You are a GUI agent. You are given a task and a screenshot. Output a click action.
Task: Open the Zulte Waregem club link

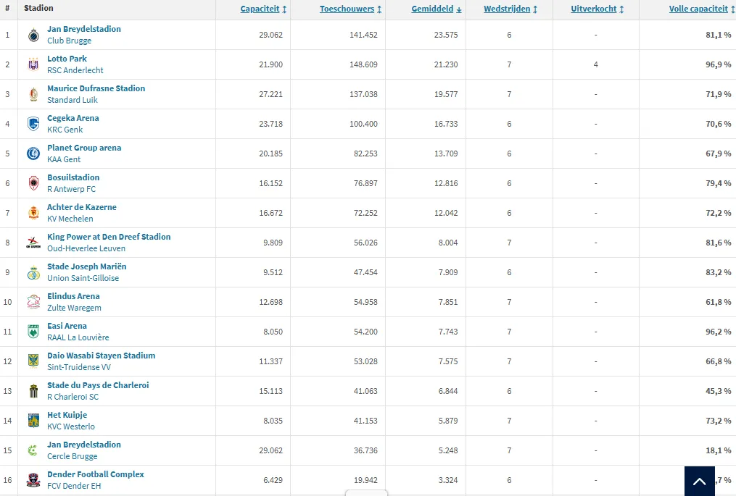[74, 308]
